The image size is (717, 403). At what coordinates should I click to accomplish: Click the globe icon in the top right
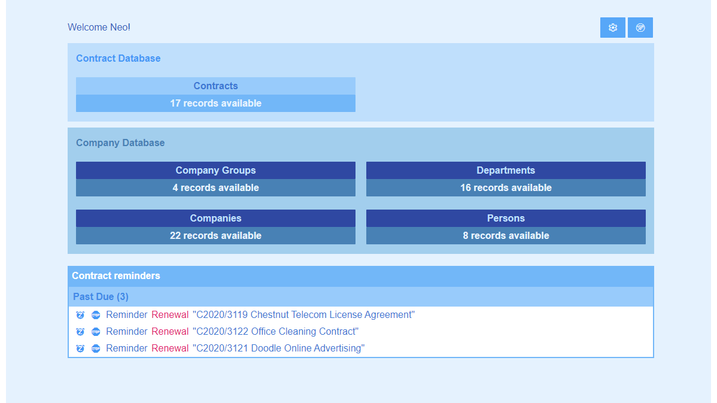640,27
